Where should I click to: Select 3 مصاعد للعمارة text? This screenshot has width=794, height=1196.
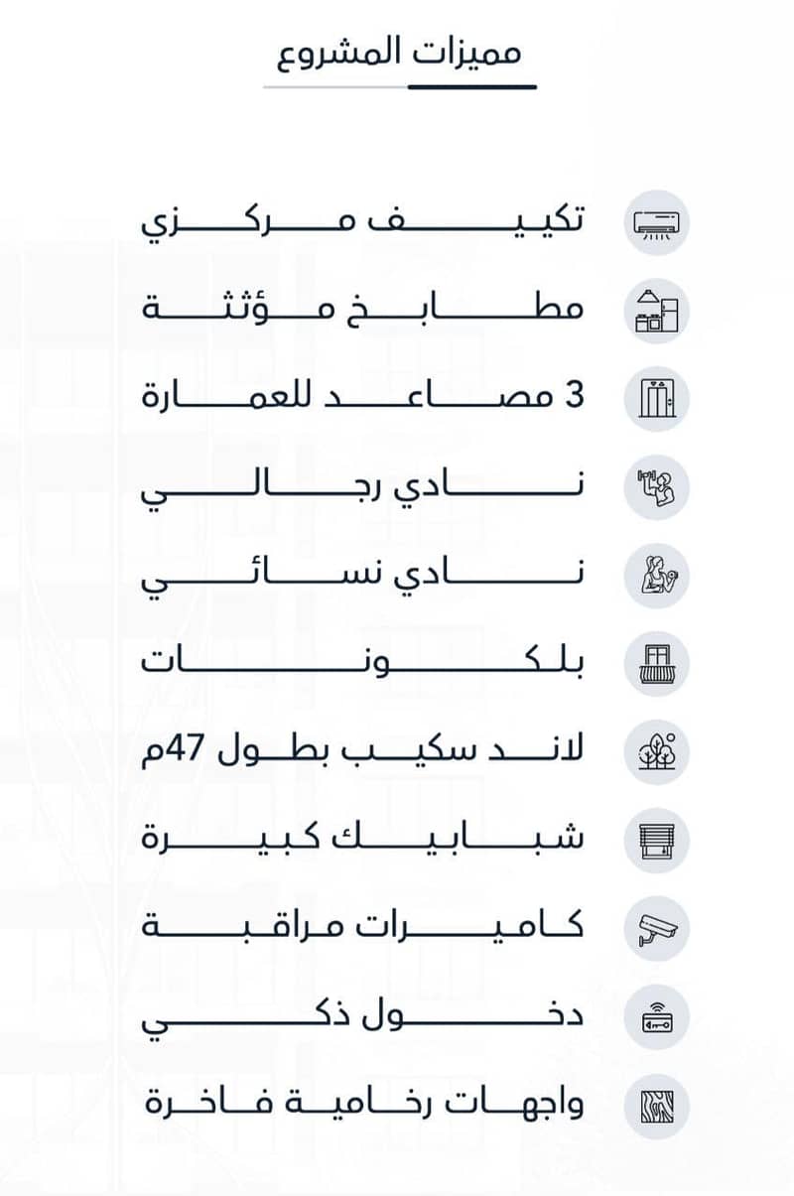point(364,396)
